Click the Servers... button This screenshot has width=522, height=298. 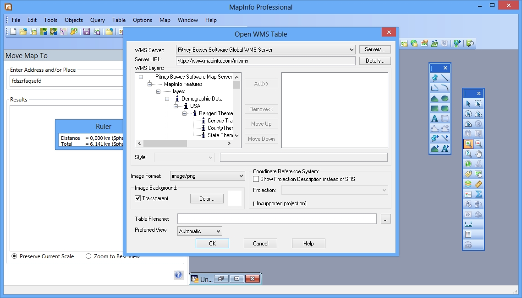[x=375, y=49]
